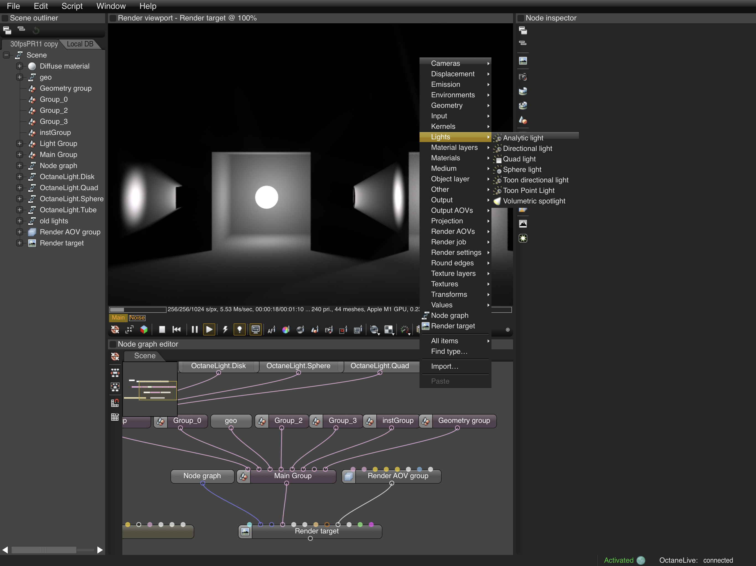This screenshot has height=566, width=756.
Task: Click the pause render icon
Action: pyautogui.click(x=195, y=329)
